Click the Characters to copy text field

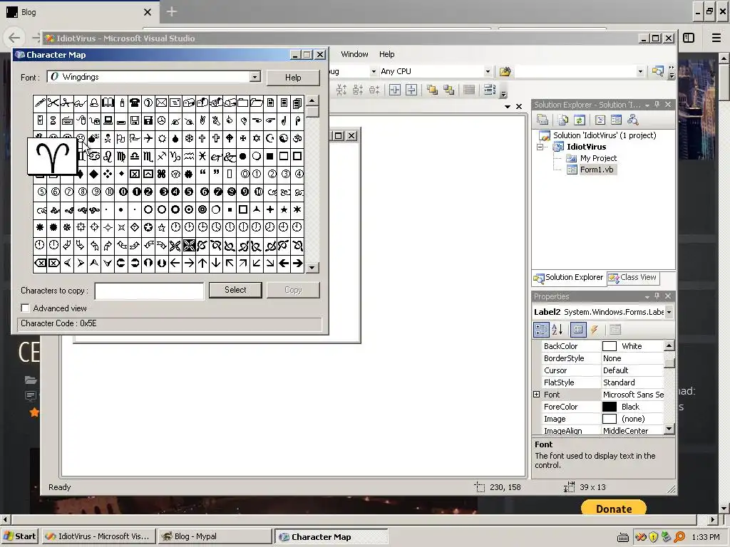click(149, 291)
